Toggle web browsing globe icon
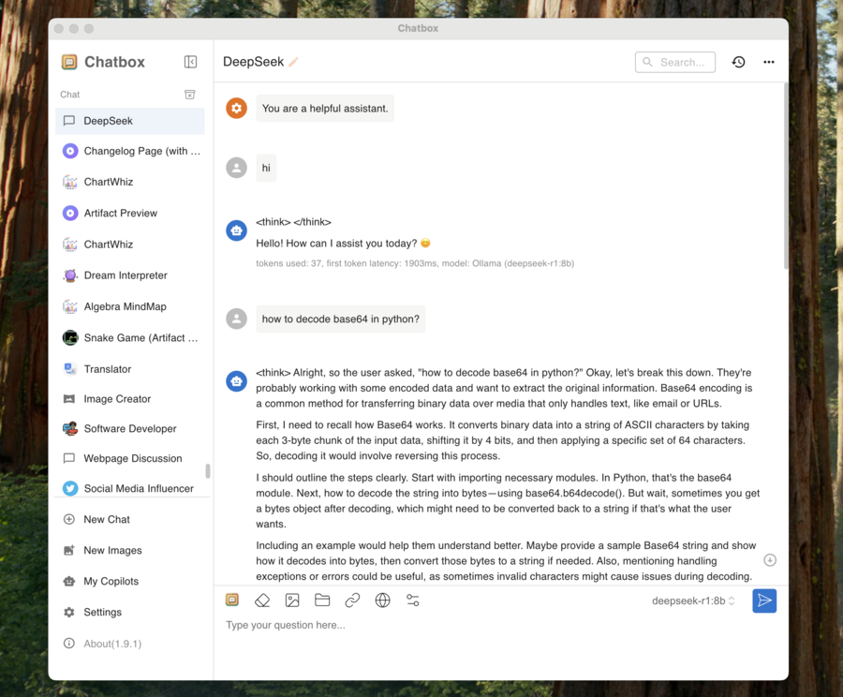 [x=382, y=601]
